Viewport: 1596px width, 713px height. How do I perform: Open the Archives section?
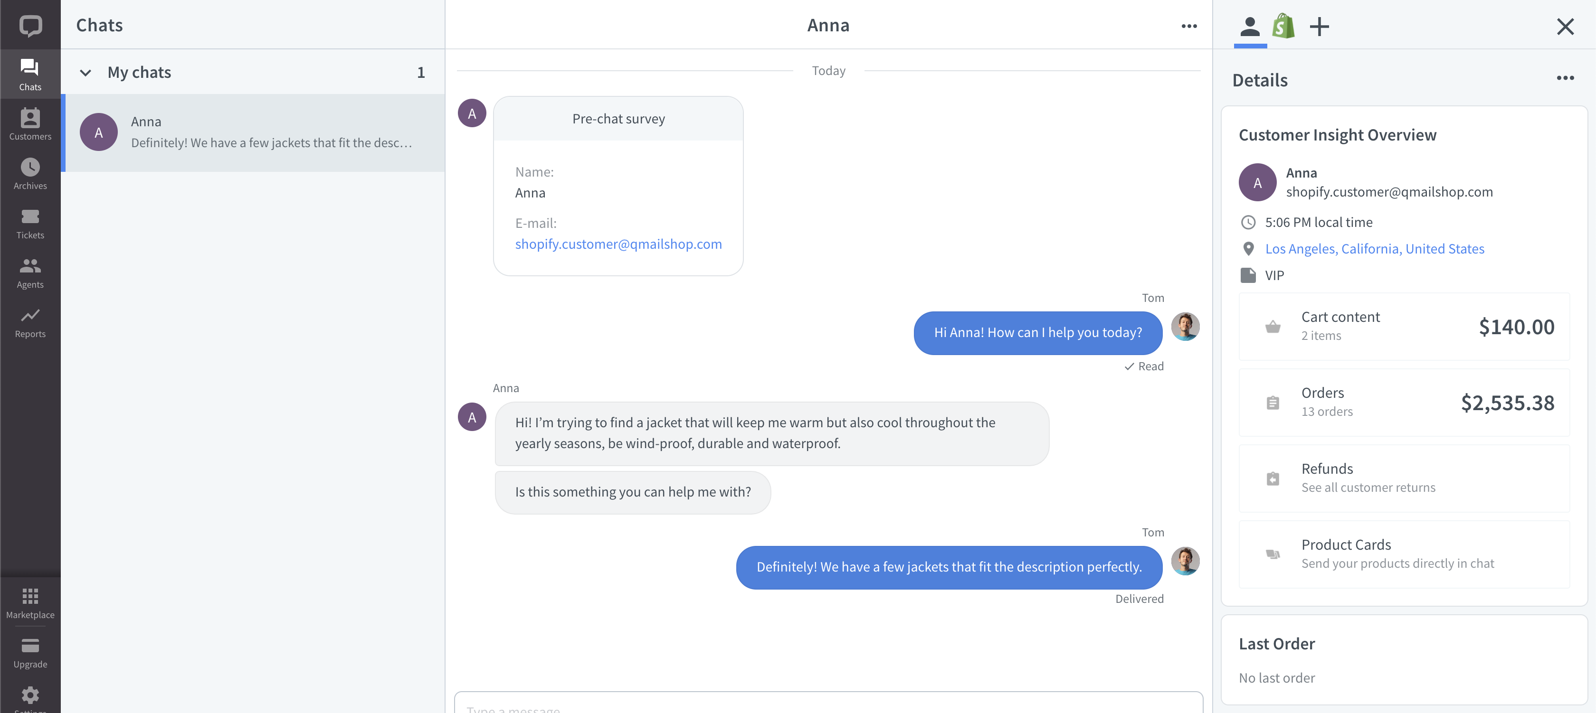(29, 171)
